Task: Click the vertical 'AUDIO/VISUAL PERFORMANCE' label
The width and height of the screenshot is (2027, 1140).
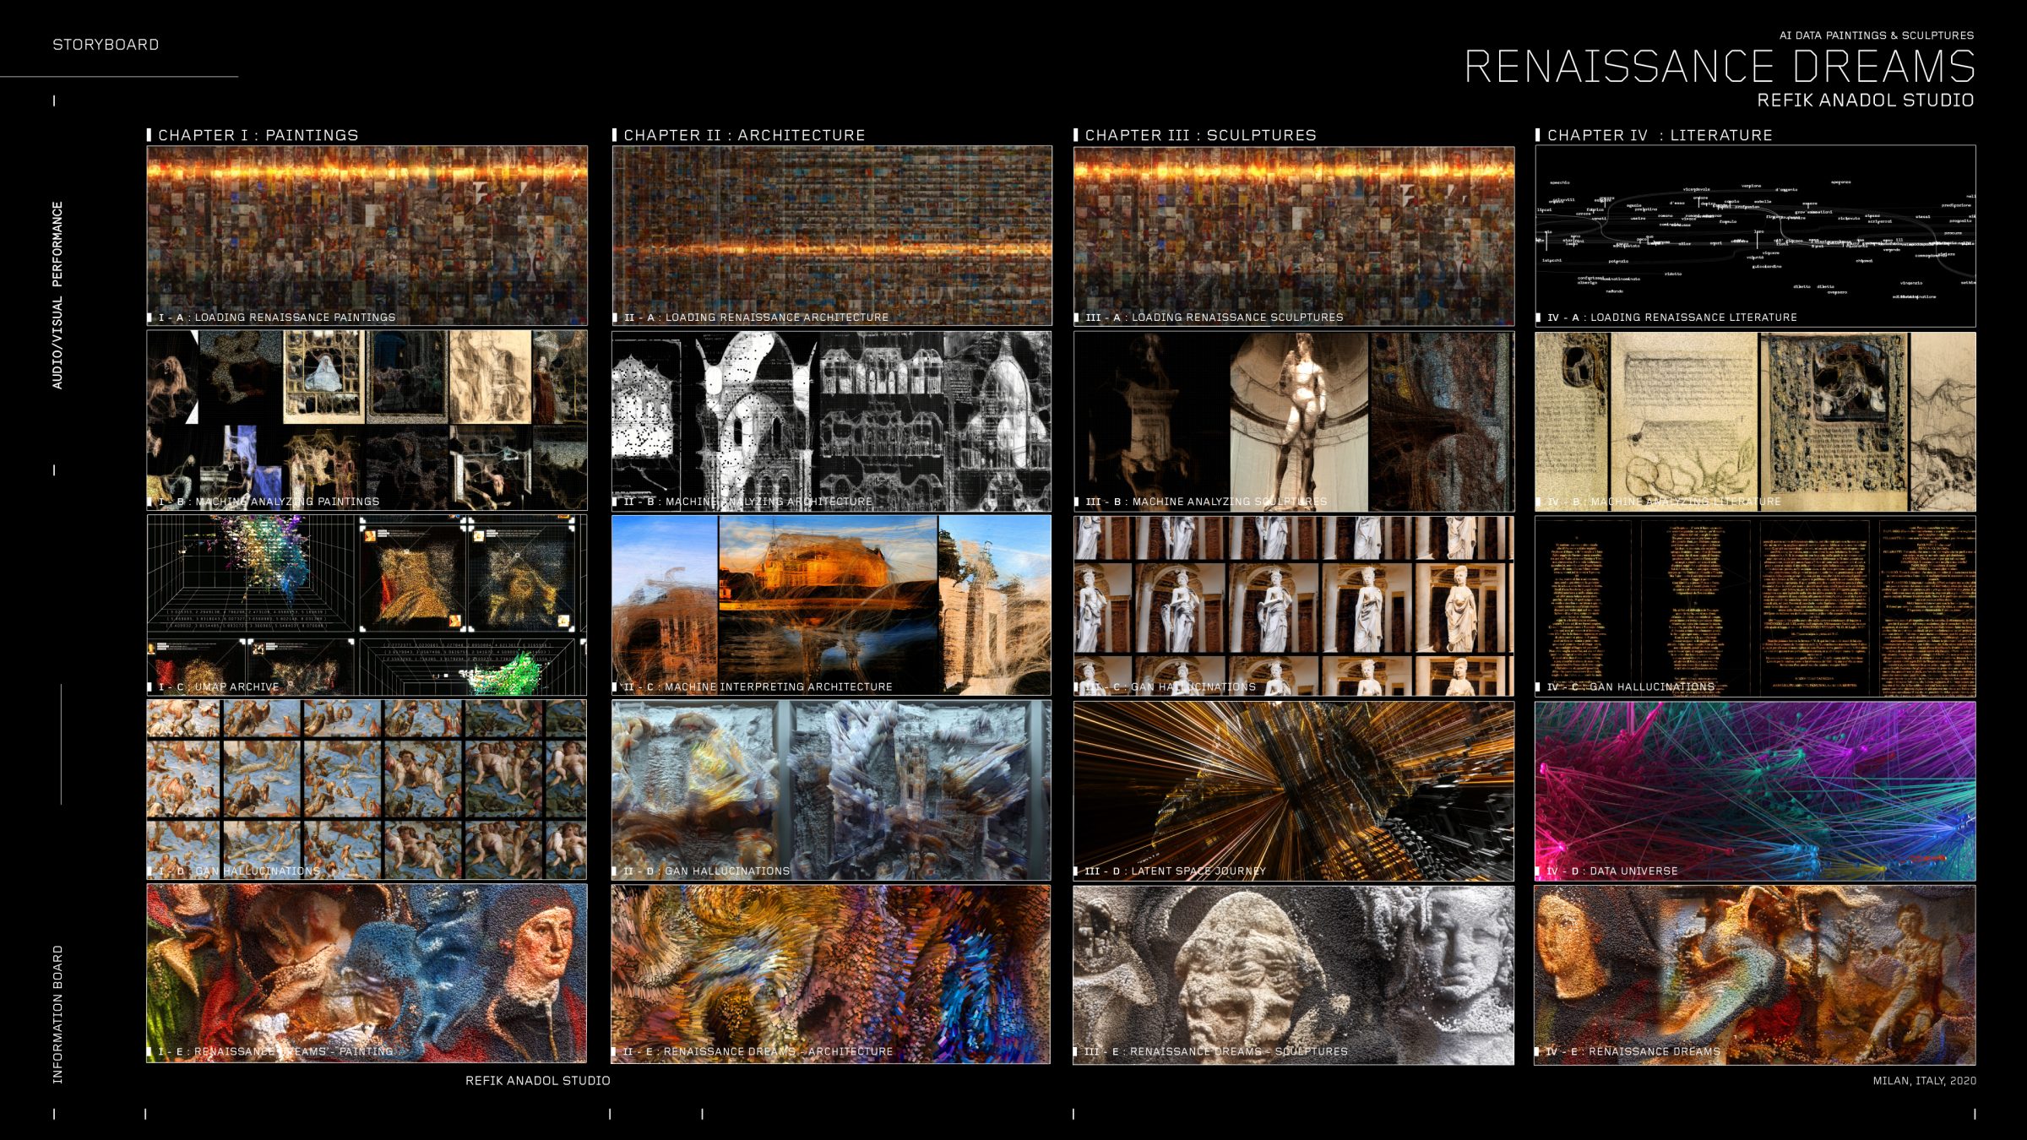Action: tap(57, 295)
